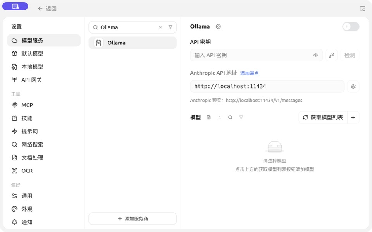
Task: Go back using the 返回 arrow
Action: click(x=47, y=9)
